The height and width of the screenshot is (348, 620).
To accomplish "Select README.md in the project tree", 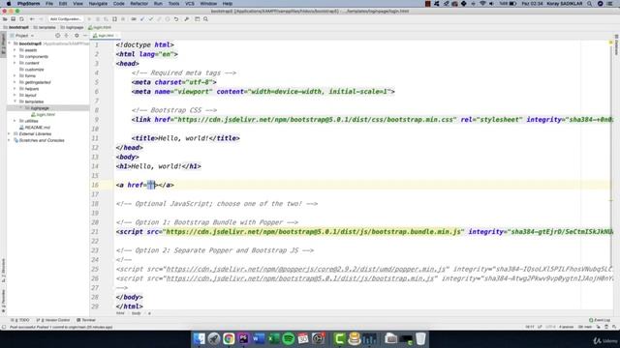I will pyautogui.click(x=35, y=128).
